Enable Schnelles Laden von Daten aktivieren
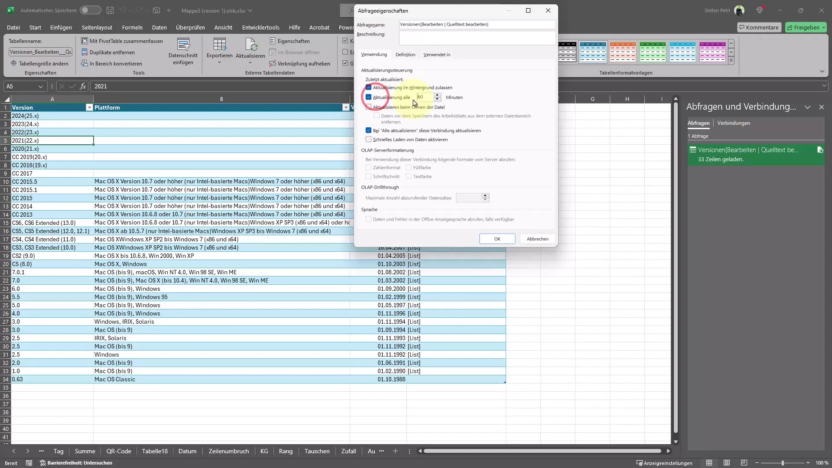The image size is (832, 468). pos(368,139)
